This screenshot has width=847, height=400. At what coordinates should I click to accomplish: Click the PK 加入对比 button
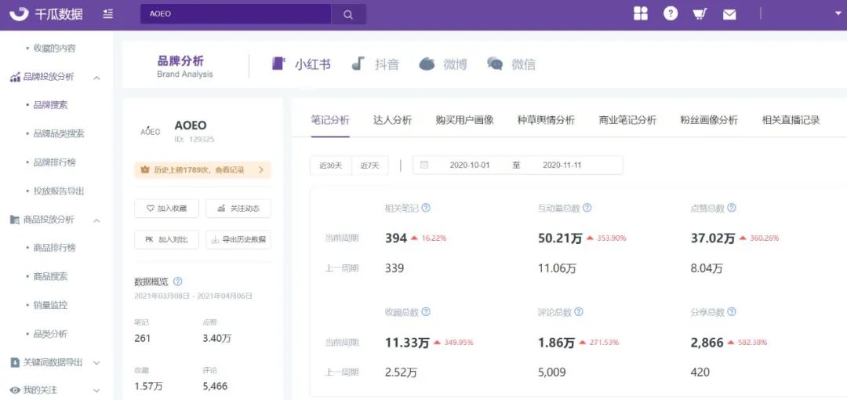pyautogui.click(x=166, y=239)
